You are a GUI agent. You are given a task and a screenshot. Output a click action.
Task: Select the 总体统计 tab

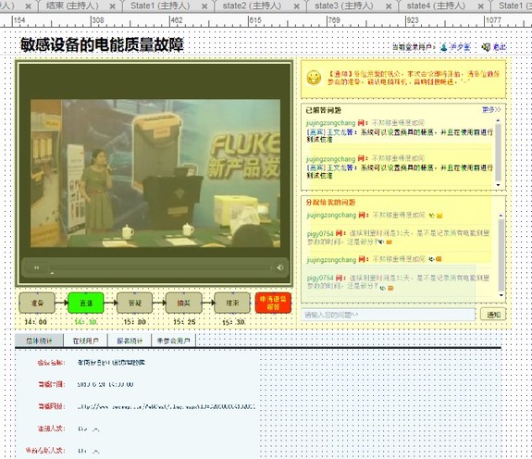39,341
